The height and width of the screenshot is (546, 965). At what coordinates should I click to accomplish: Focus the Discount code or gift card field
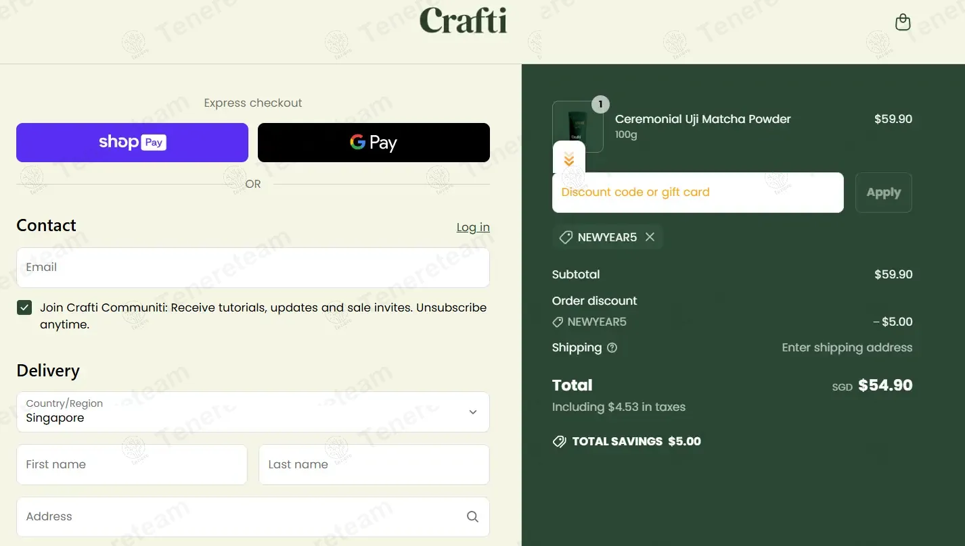pos(698,193)
